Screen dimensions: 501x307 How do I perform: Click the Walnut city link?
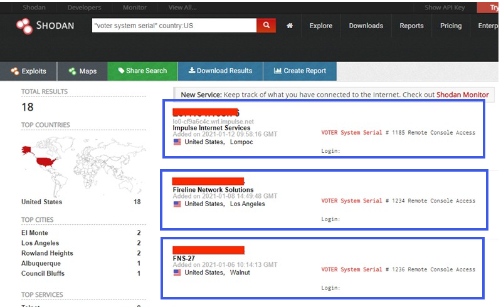240,273
